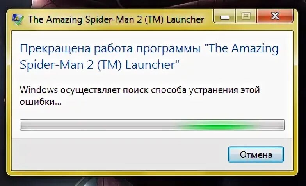
Task: Click the empty gray left end of progress bar
Action: tap(59, 125)
